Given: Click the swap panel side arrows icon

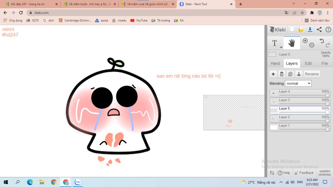Looking at the screenshot, I should click(272, 173).
